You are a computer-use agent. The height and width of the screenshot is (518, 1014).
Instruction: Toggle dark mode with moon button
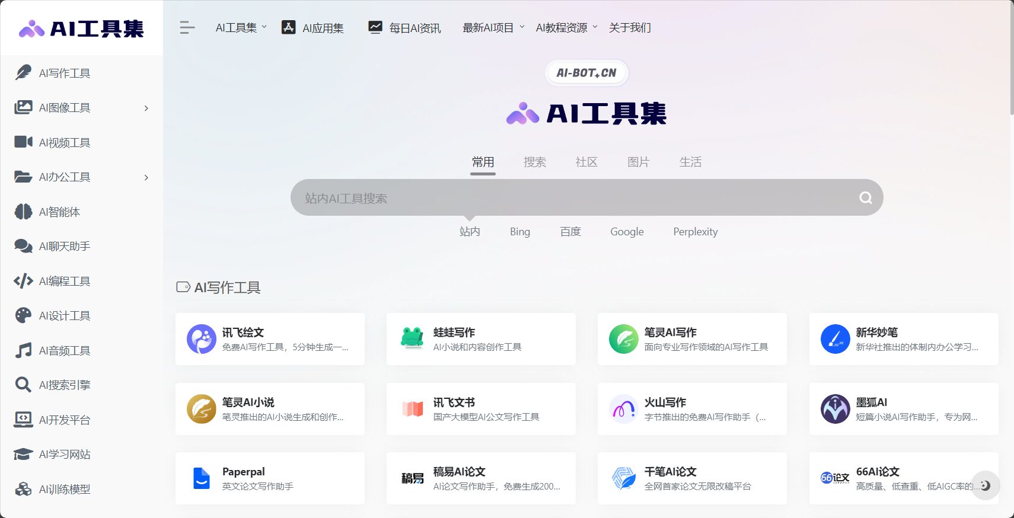(x=985, y=485)
